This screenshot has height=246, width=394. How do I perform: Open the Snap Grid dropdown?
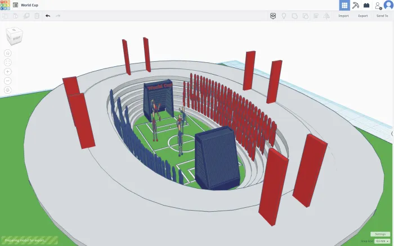point(382,241)
